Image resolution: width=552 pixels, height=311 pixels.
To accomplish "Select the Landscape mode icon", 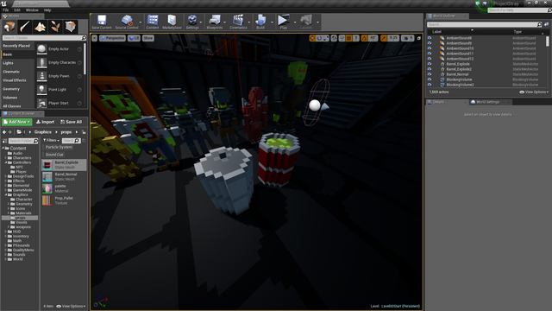I will pyautogui.click(x=40, y=27).
